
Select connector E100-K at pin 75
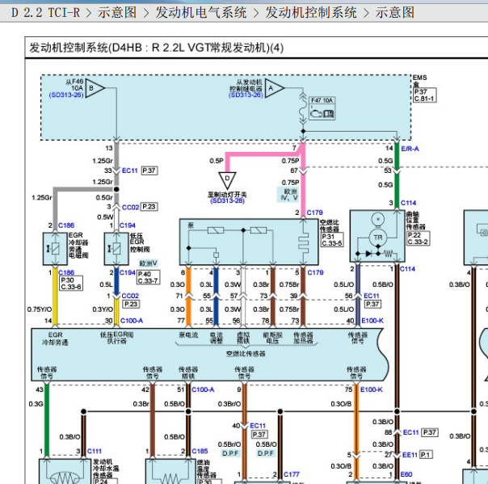point(372,389)
